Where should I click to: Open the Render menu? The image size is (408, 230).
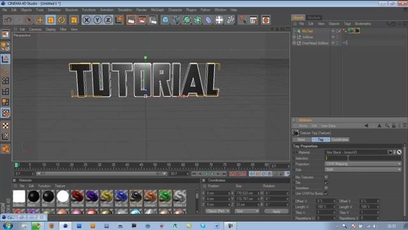click(142, 10)
